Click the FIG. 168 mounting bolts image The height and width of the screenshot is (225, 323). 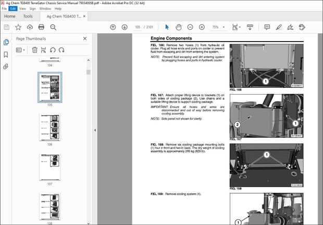[266, 165]
